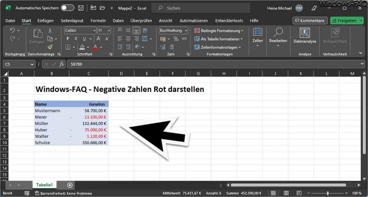Click the percent style icon
The image size is (368, 197).
point(176,39)
